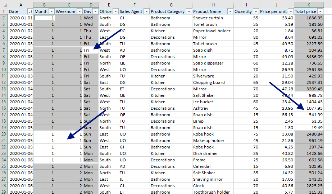Viewport: 332px width, 194px height.
Task: Select row 1 header
Action: (x=4, y=11)
